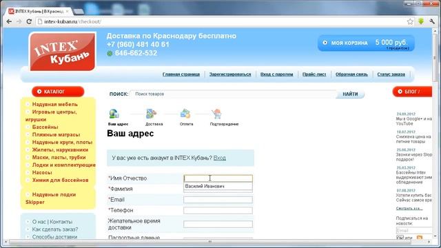Open Маски, ласты, трубки category
The image size is (441, 248).
(59, 158)
